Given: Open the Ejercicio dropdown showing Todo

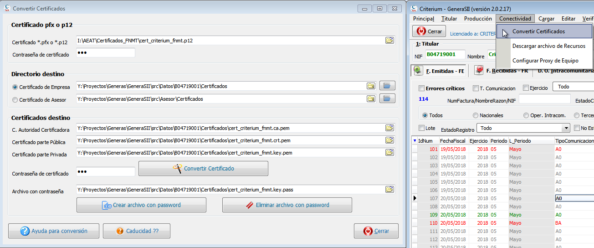Looking at the screenshot, I should click(574, 87).
